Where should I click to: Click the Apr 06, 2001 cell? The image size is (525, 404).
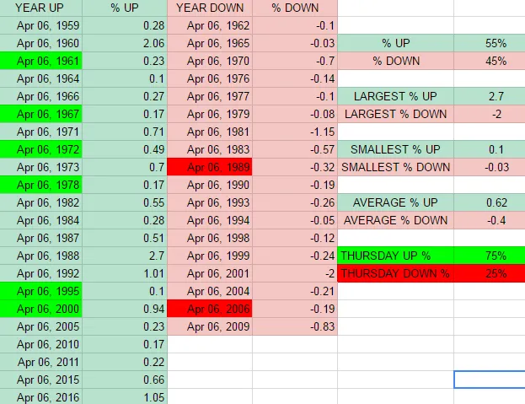pos(210,273)
